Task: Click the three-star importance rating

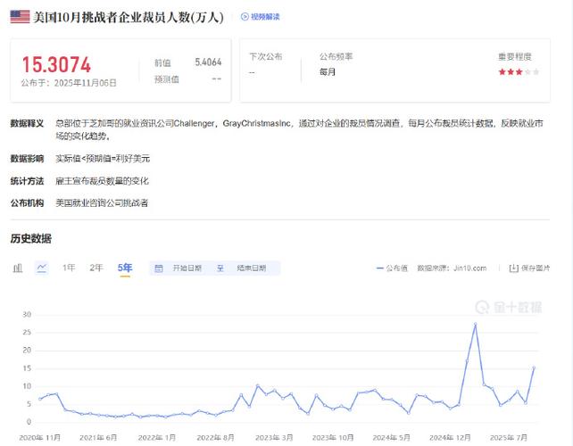Action: [519, 72]
